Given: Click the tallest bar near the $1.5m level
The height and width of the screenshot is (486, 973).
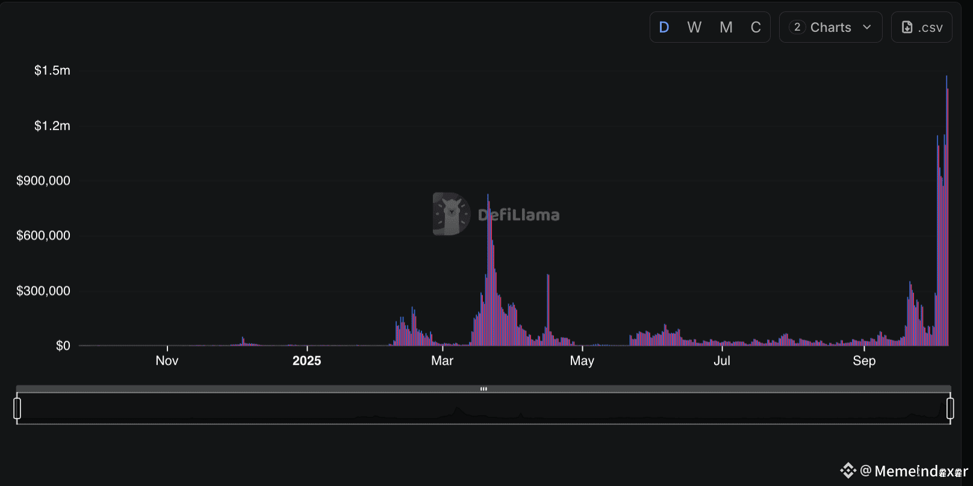Looking at the screenshot, I should click(947, 211).
